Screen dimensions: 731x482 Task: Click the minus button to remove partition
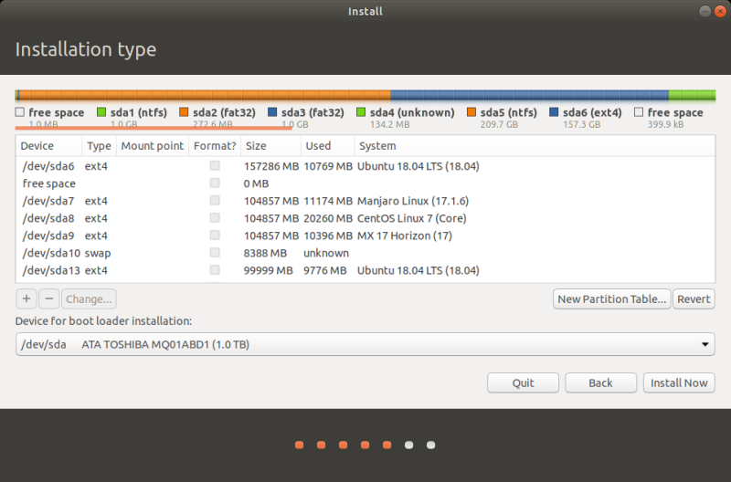coord(49,299)
